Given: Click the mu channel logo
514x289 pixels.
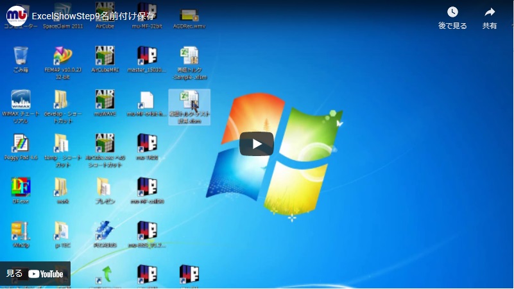Looking at the screenshot, I should (17, 16).
